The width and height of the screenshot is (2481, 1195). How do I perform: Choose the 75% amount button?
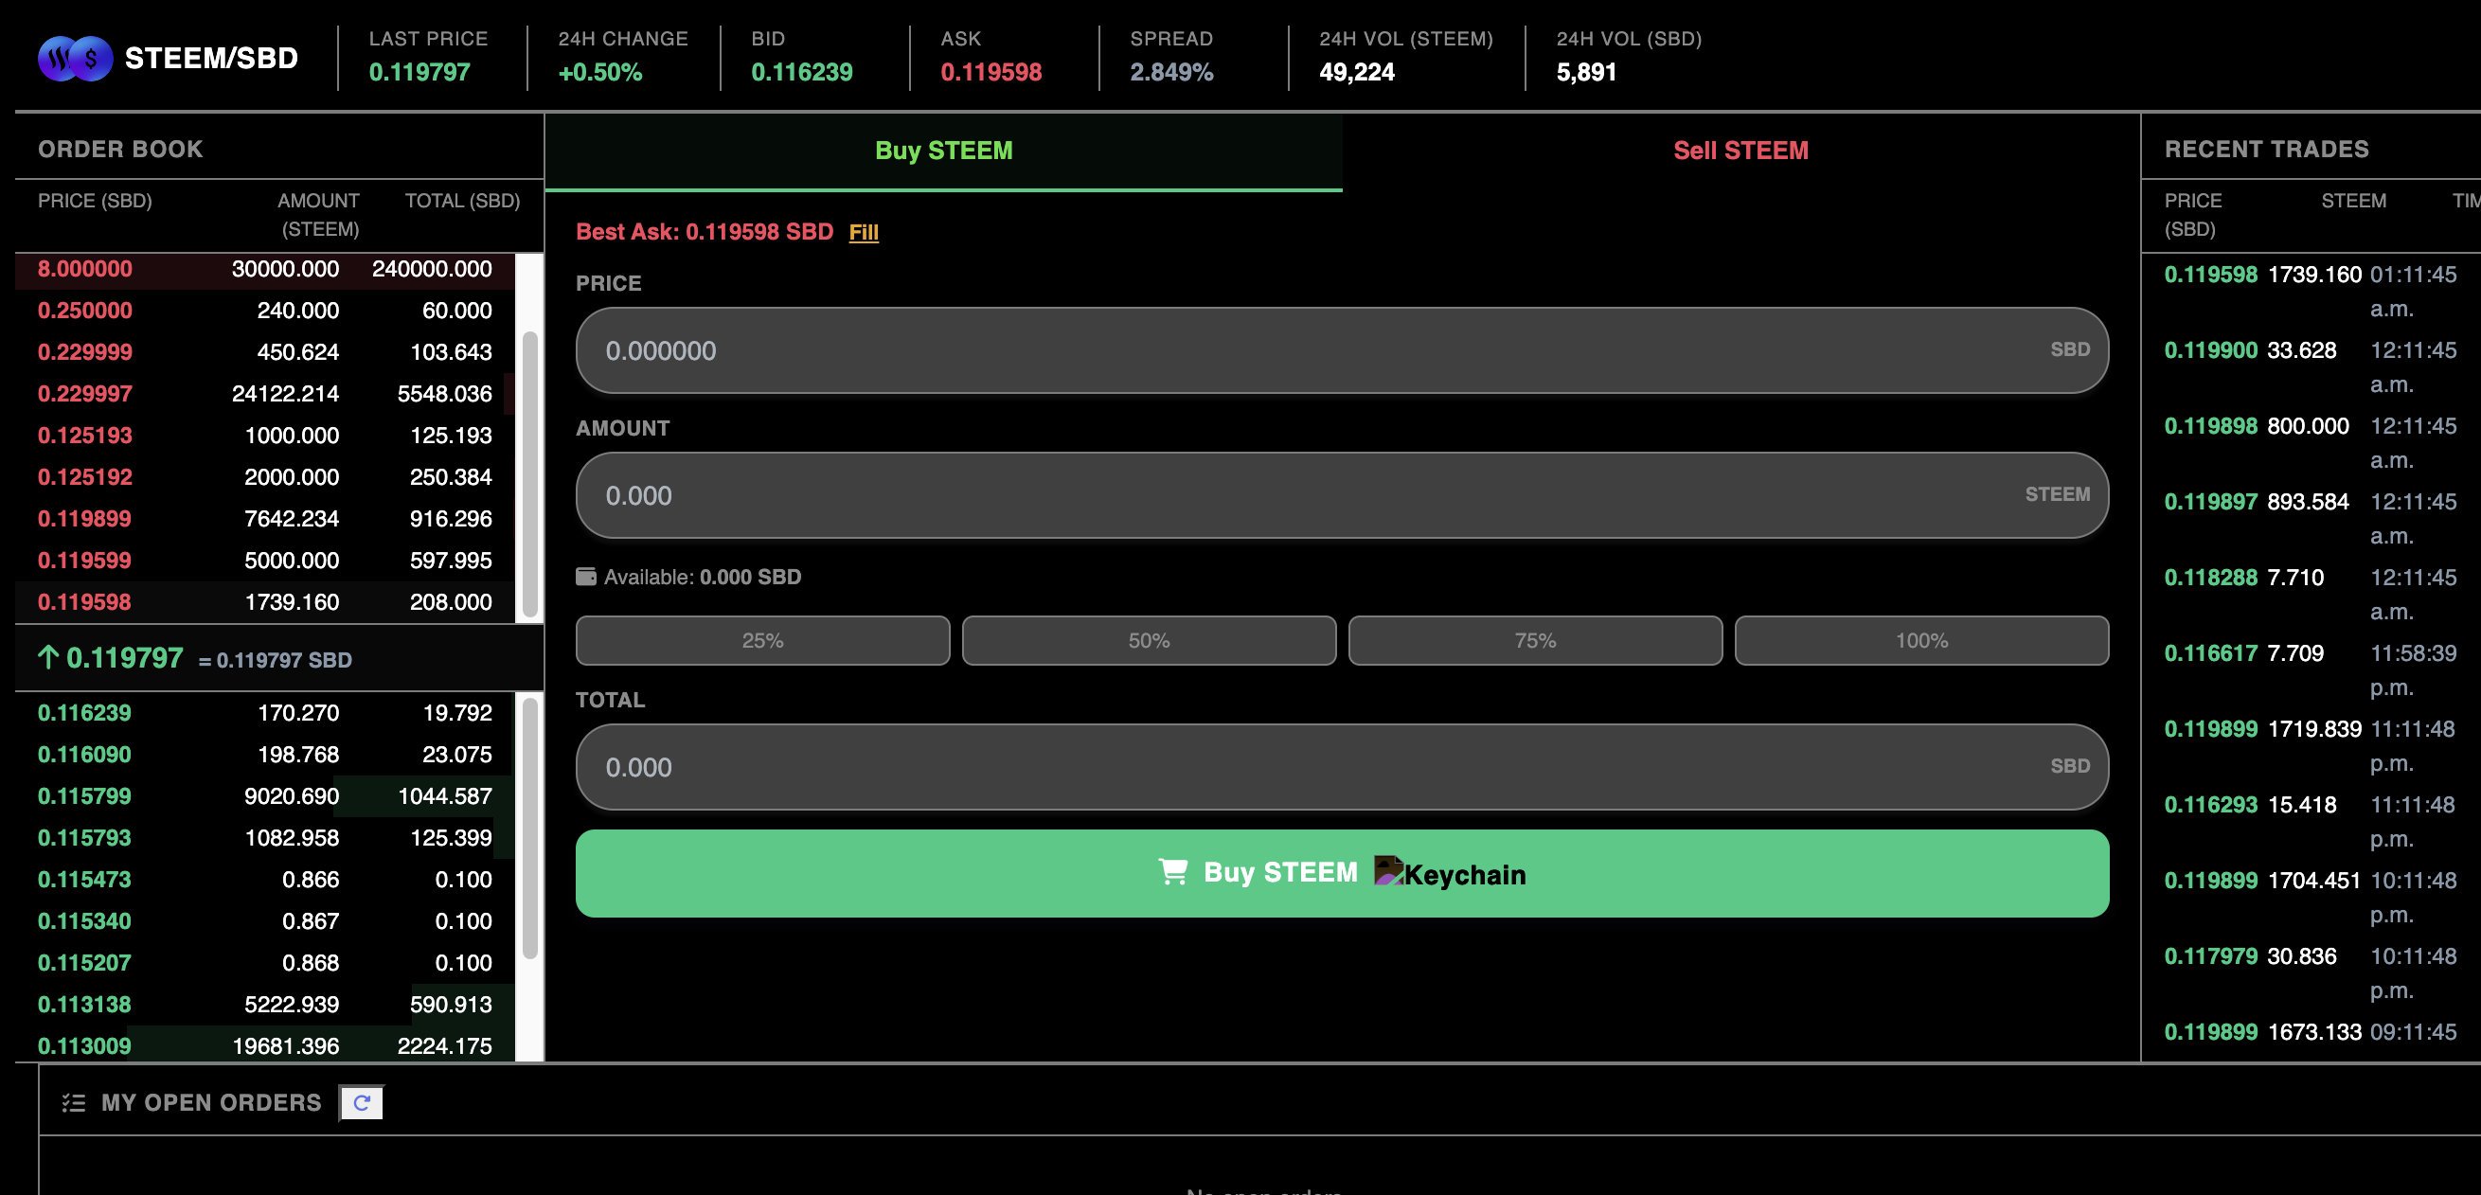[1534, 640]
